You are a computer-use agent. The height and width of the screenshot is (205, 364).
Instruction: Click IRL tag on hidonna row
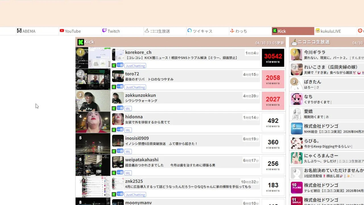coord(128,130)
